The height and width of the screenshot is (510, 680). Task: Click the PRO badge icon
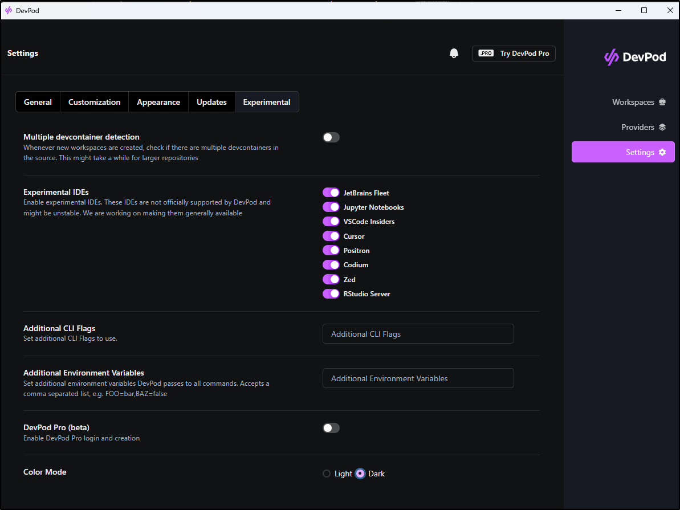(486, 54)
